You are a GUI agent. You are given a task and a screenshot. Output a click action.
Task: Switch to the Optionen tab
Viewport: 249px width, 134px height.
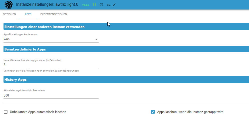click(x=9, y=14)
